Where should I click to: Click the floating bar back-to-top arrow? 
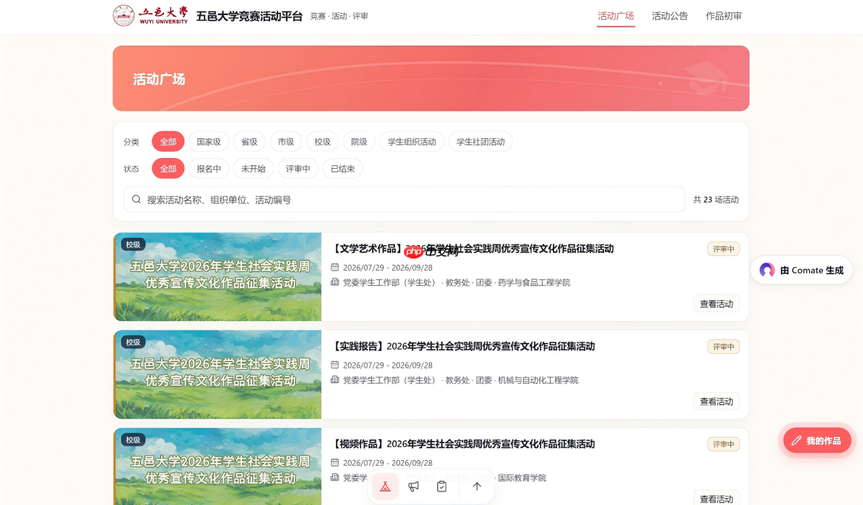coord(477,487)
